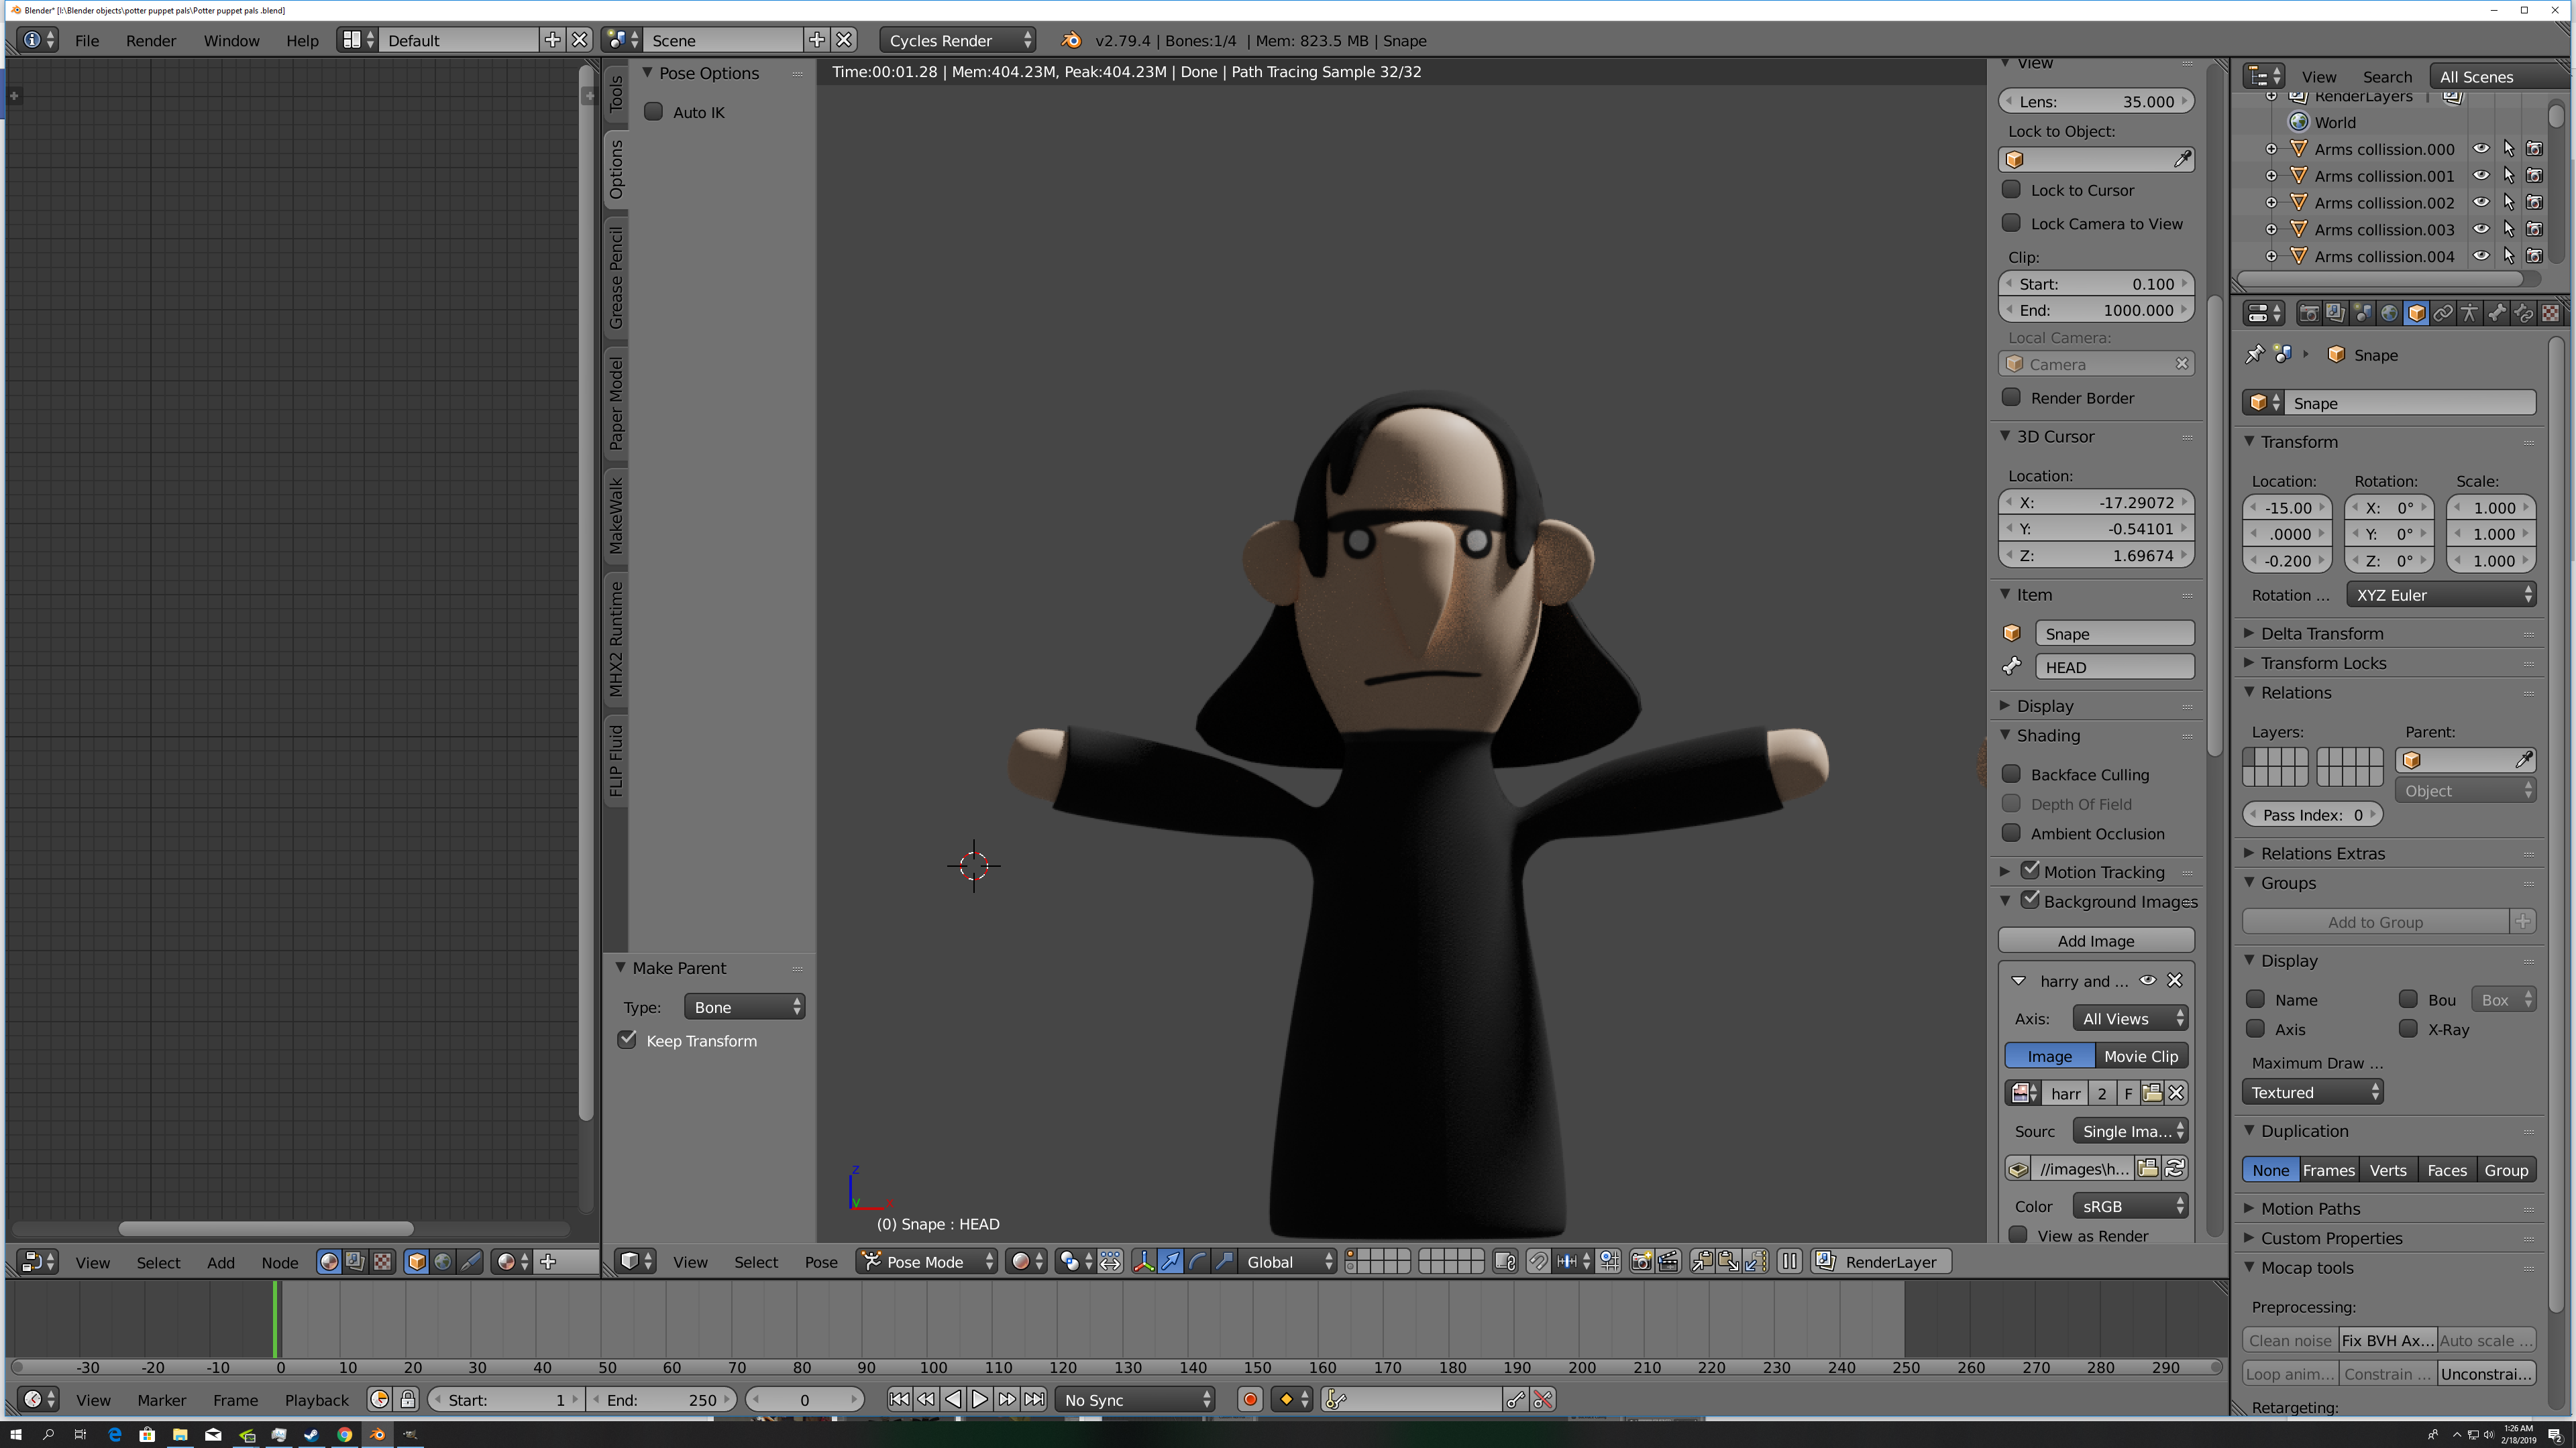
Task: Click play animation forward button
Action: click(980, 1400)
